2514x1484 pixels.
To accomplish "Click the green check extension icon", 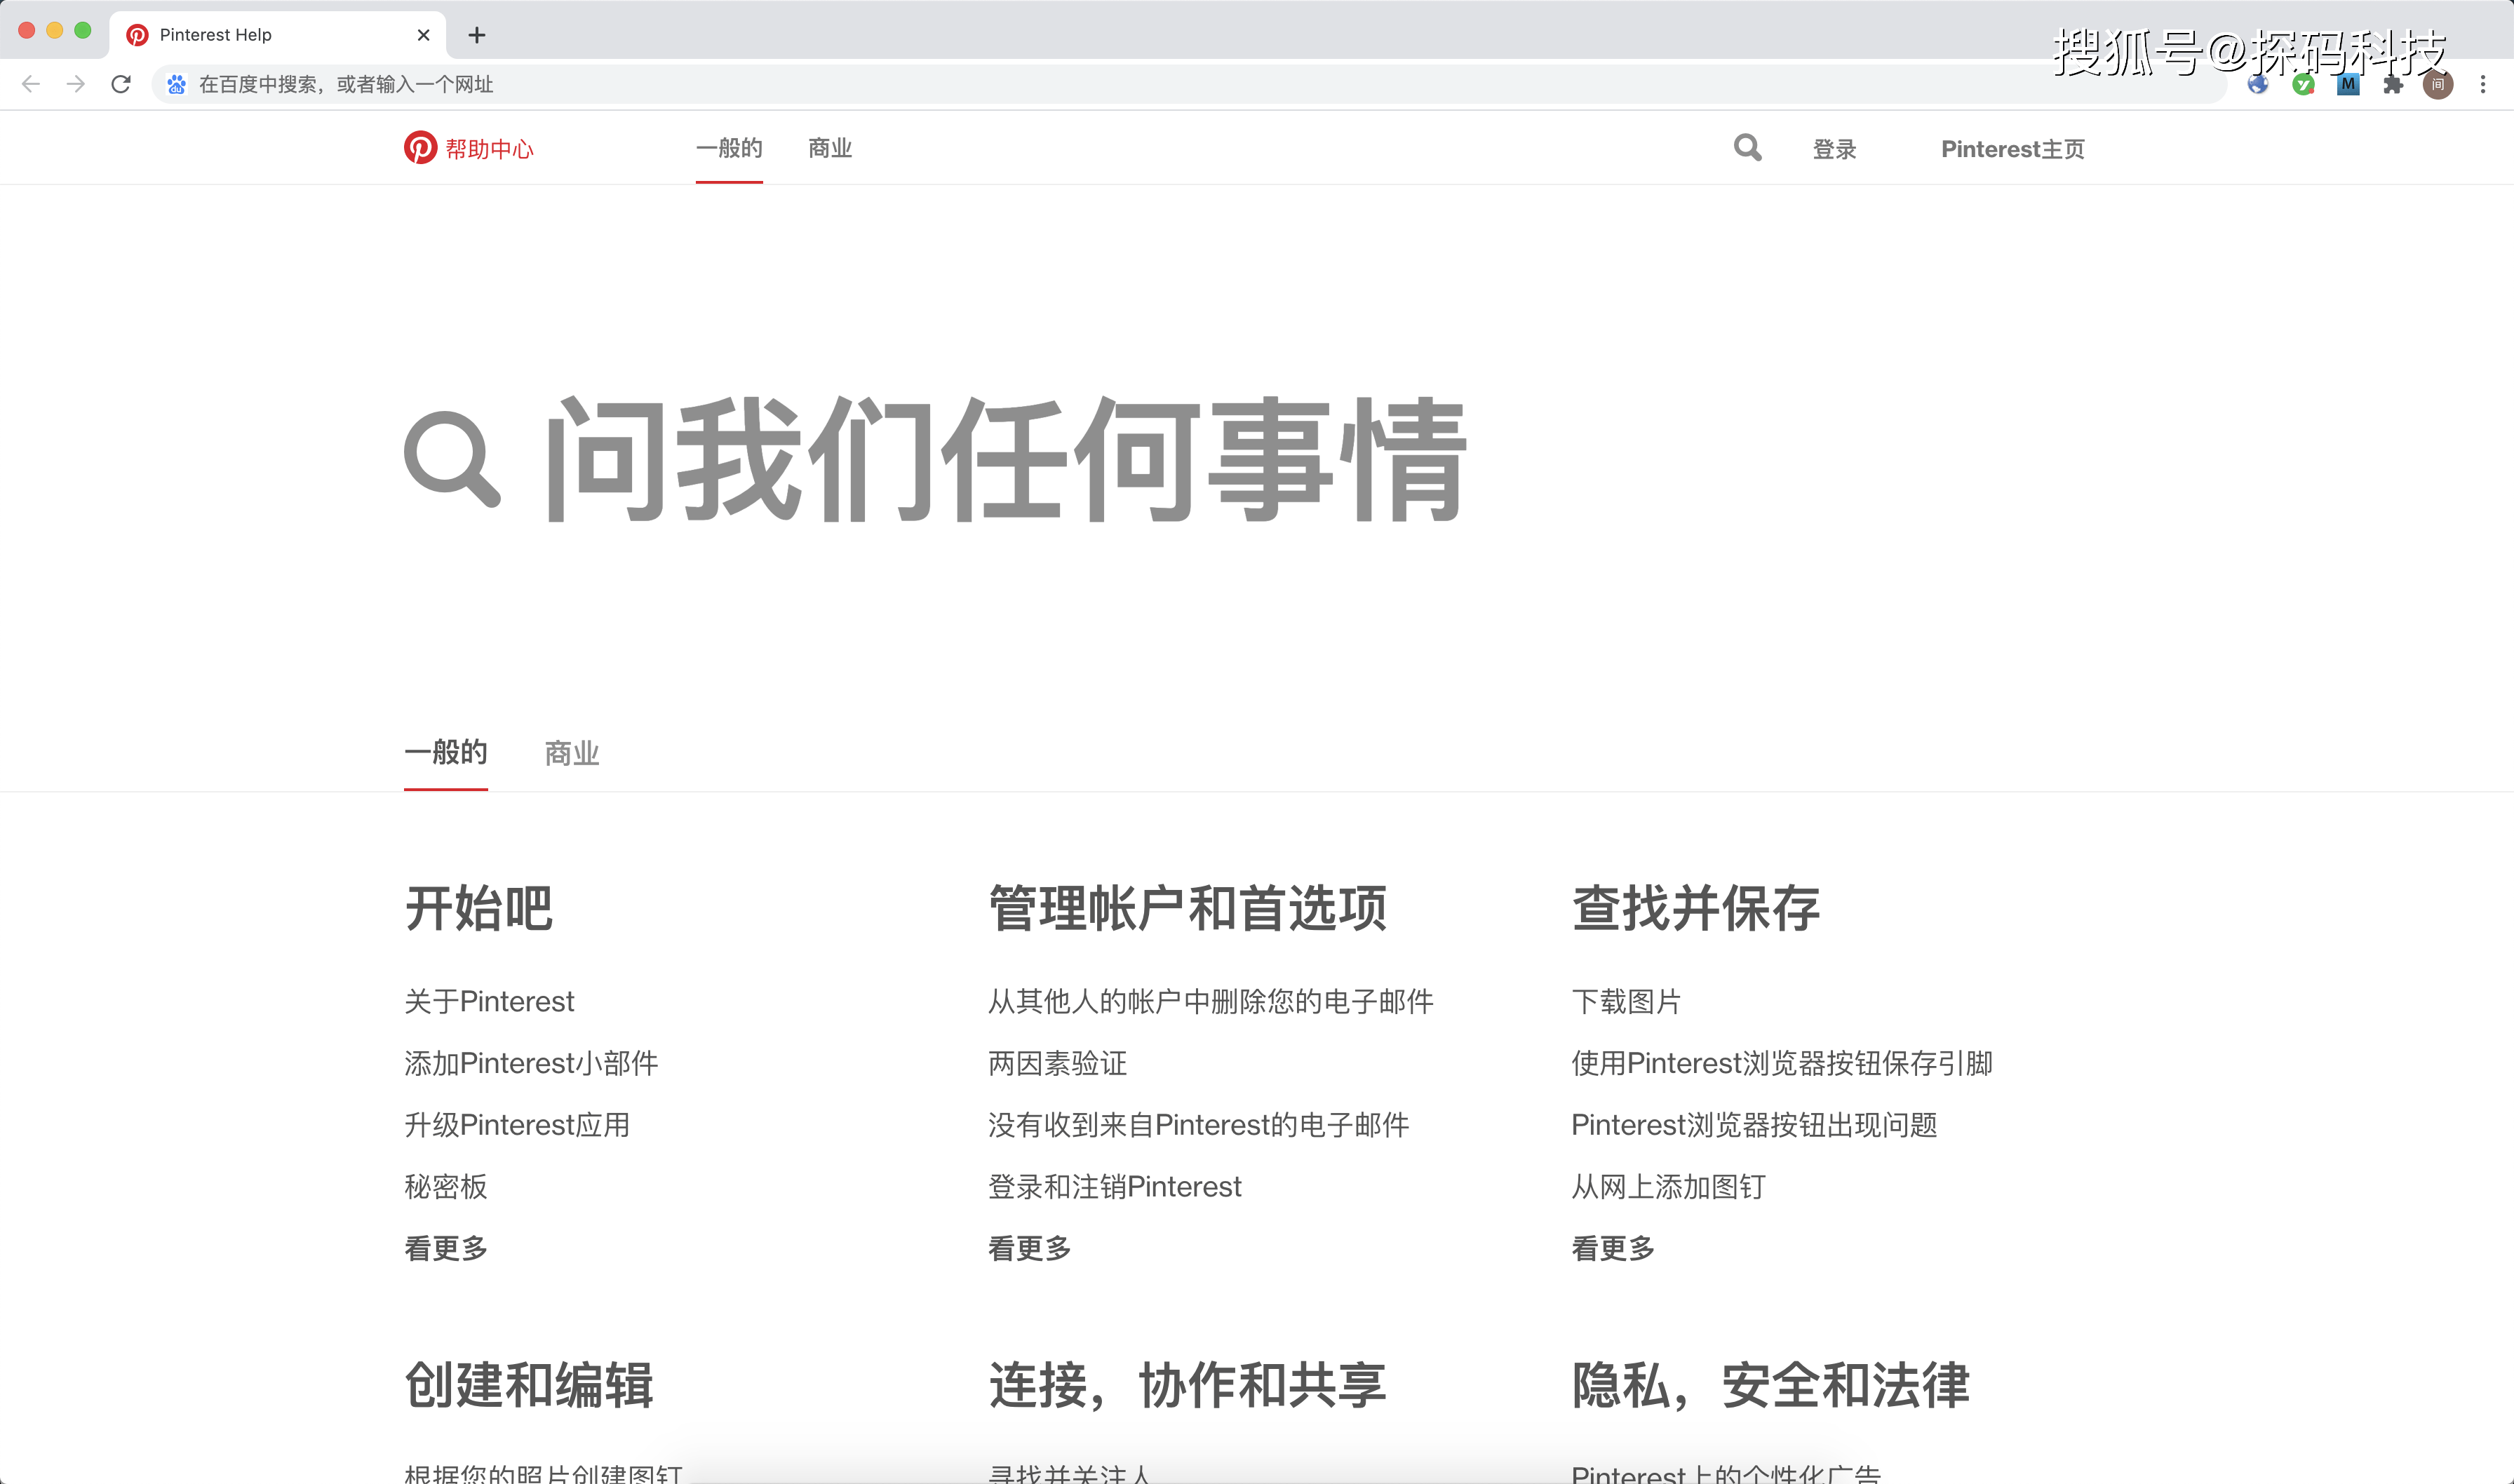I will 2303,84.
